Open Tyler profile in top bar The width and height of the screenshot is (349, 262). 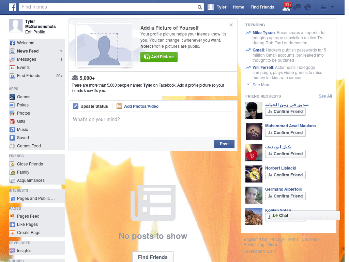(217, 7)
